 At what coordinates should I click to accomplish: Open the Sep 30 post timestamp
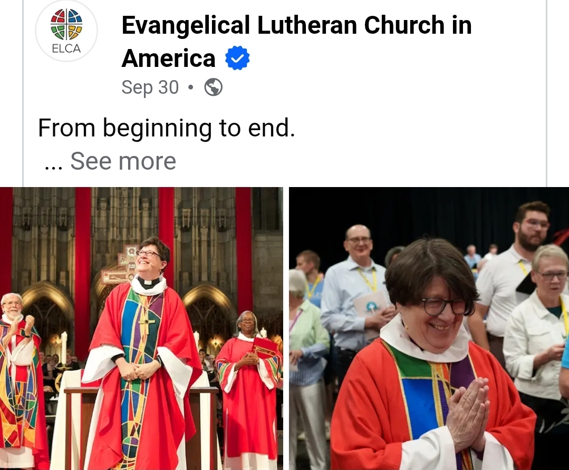pos(150,87)
